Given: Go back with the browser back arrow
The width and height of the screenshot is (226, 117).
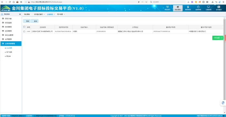Looking at the screenshot, I should pyautogui.click(x=2, y=2).
